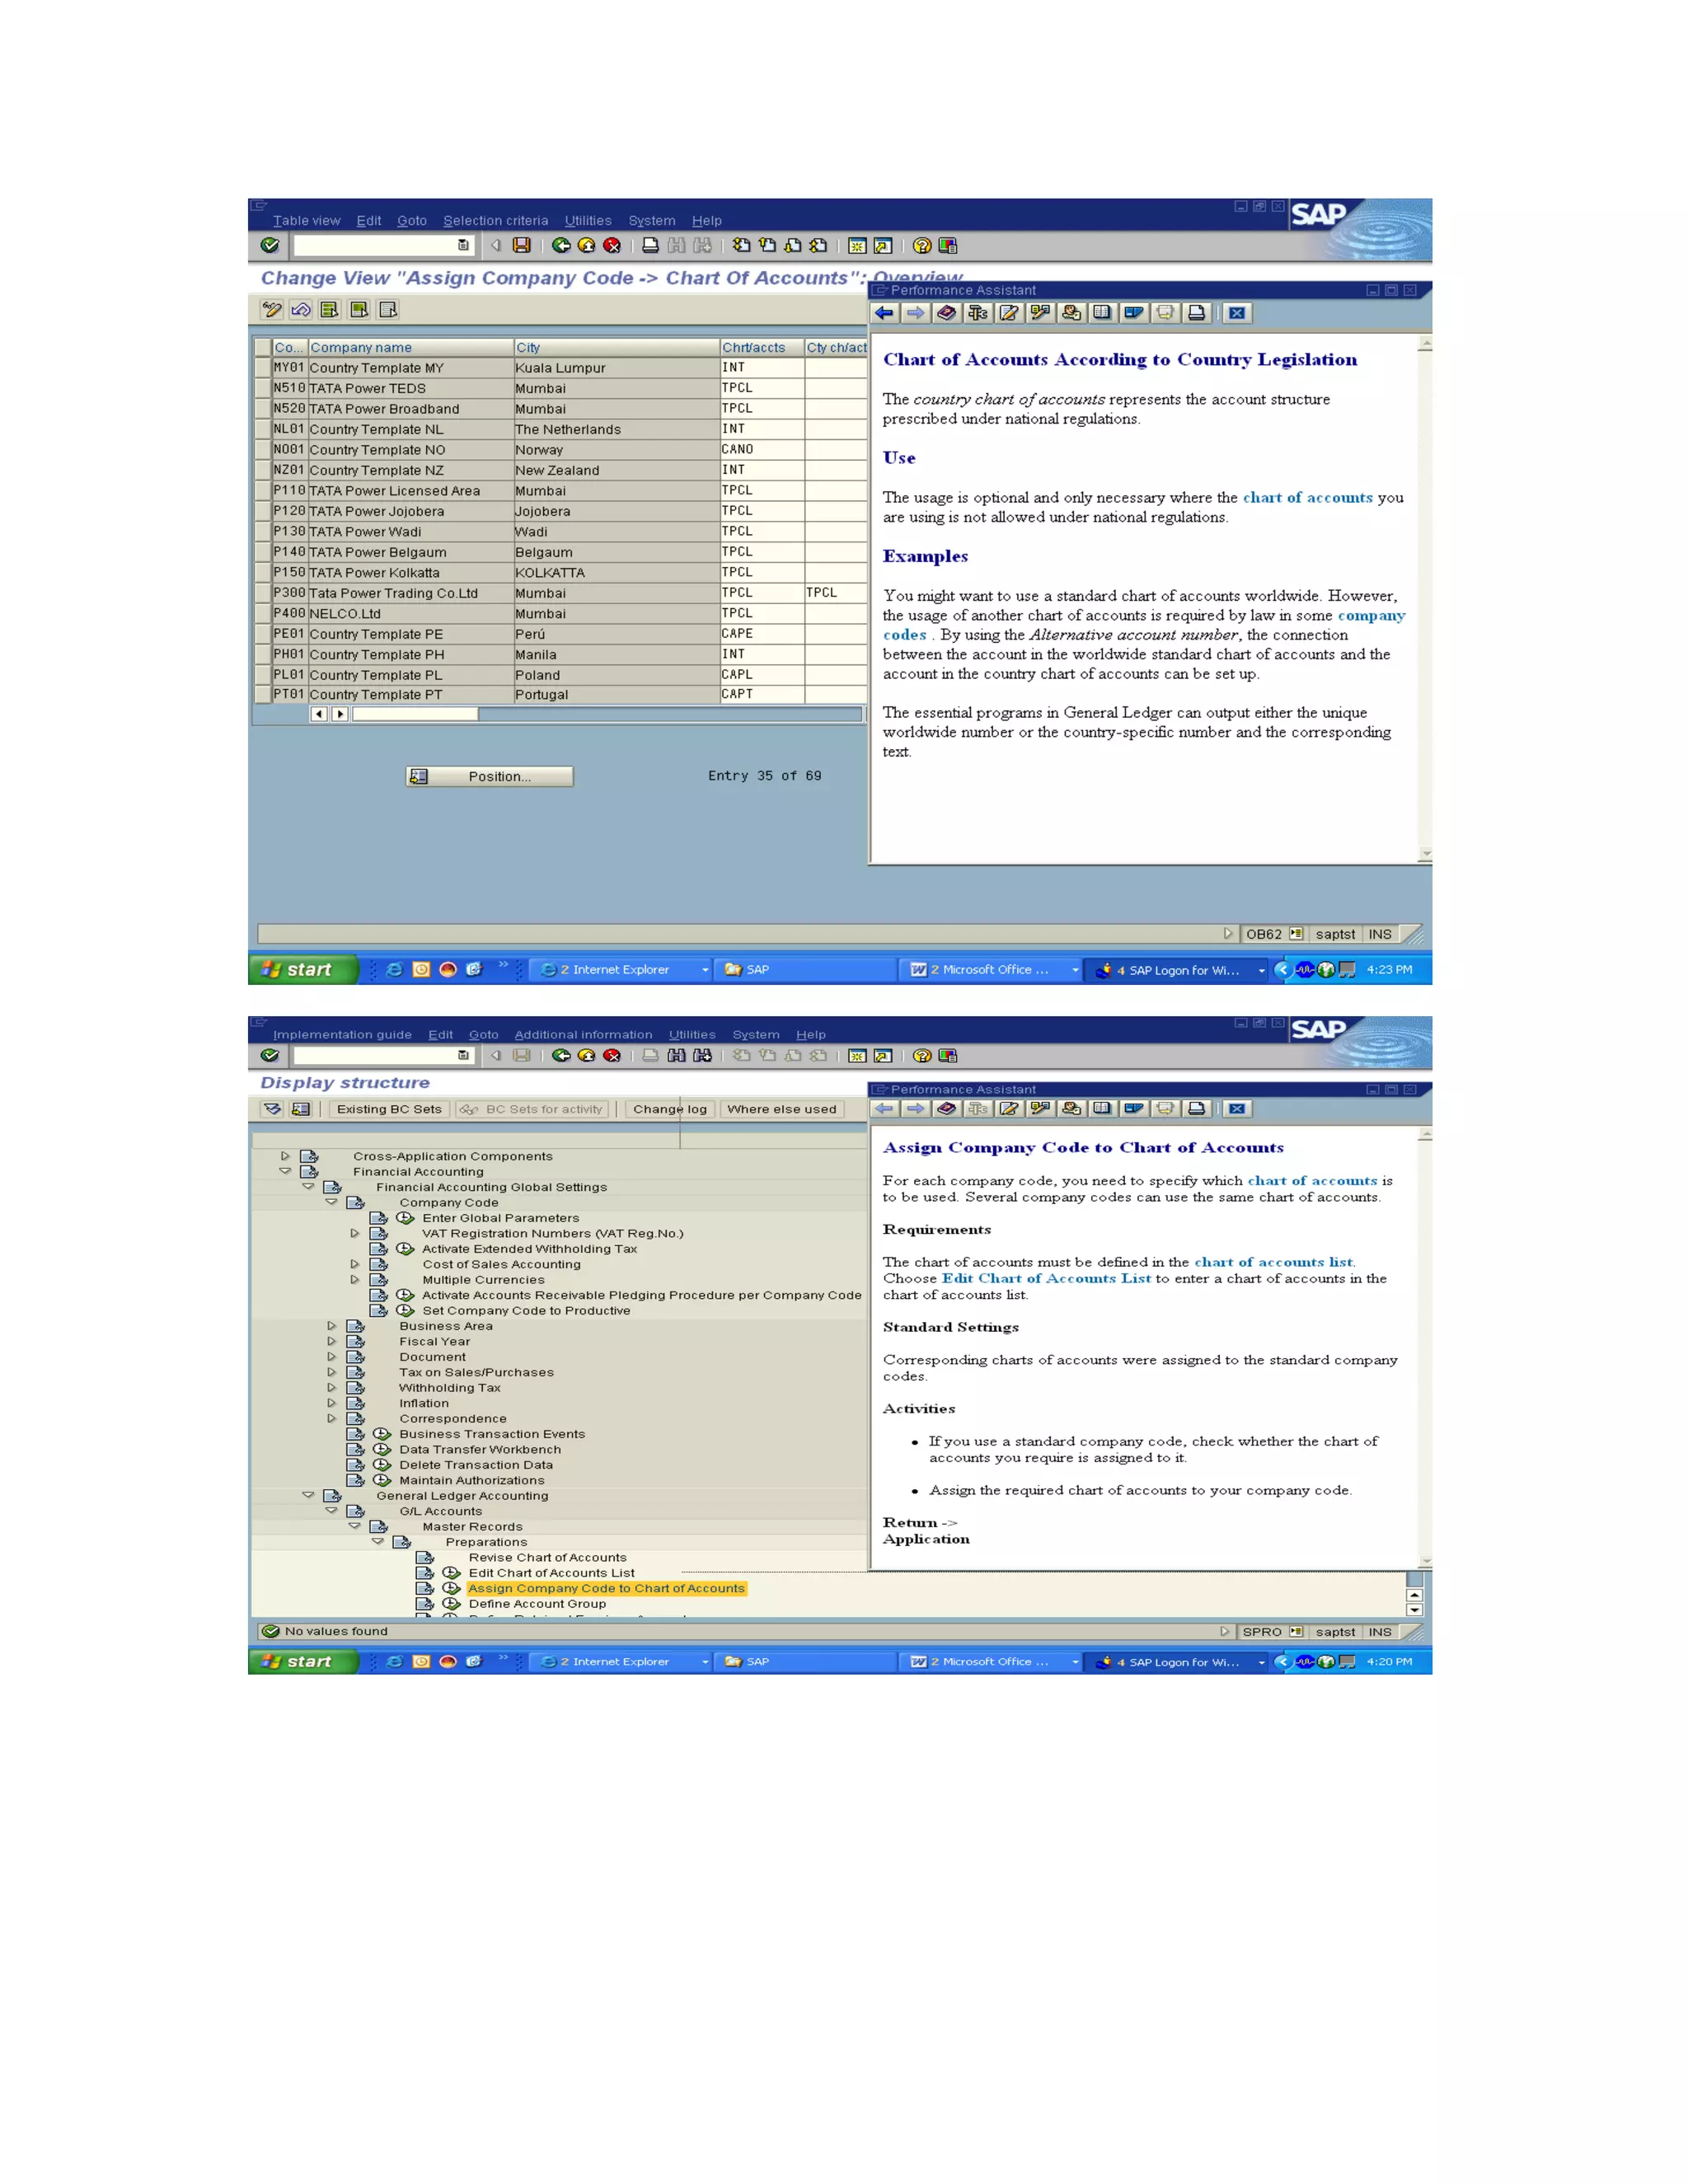Click the Position... button
The height and width of the screenshot is (2184, 1688).
click(x=490, y=776)
